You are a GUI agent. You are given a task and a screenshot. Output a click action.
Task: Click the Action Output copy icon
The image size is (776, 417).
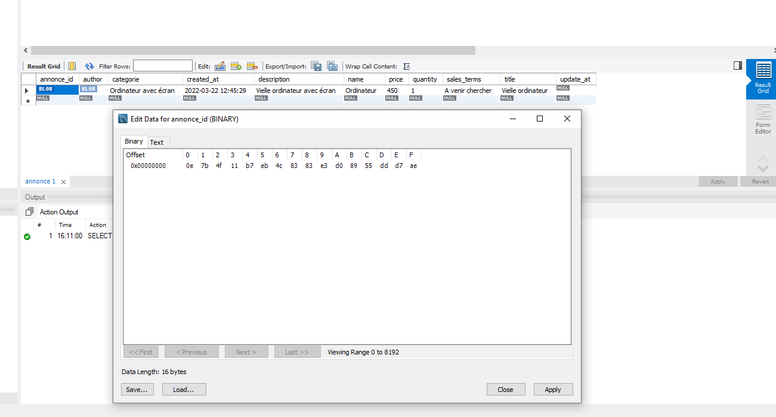tap(29, 211)
